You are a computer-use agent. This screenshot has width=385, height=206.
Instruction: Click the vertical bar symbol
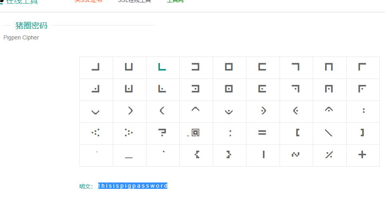[264, 155]
